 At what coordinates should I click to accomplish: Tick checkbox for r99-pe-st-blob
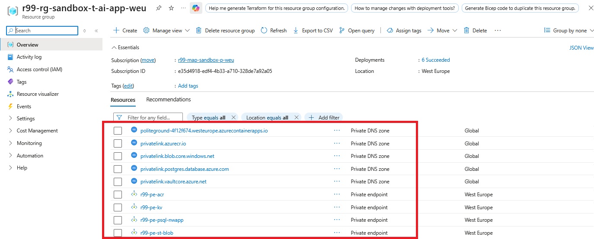pyautogui.click(x=118, y=233)
